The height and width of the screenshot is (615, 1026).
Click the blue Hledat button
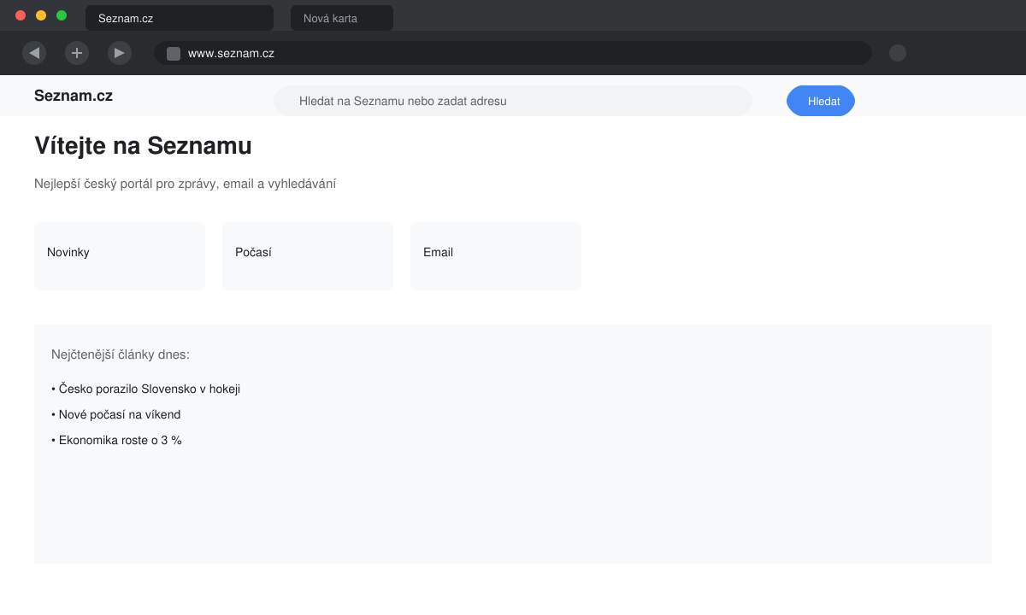pyautogui.click(x=821, y=101)
